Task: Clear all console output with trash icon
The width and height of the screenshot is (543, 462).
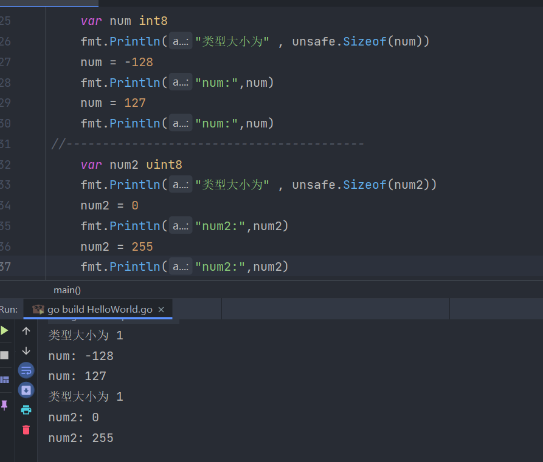Action: (x=25, y=429)
